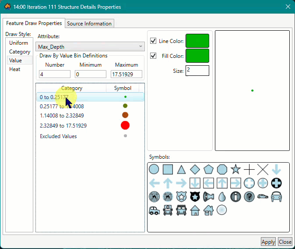Select the plain up arrow symbol
The image size is (295, 249).
click(x=168, y=183)
